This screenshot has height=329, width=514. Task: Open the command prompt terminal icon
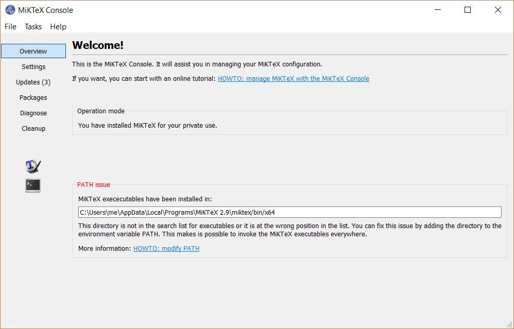point(33,185)
